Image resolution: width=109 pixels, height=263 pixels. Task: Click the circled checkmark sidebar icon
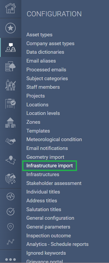coord(11,211)
